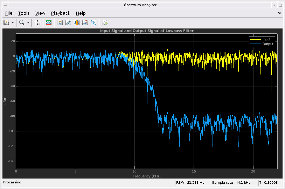Open the File menu
This screenshot has height=189, width=285.
coord(9,13)
